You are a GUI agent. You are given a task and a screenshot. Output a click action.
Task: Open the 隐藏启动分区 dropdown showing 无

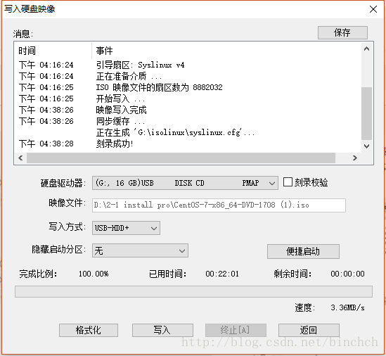coord(140,250)
